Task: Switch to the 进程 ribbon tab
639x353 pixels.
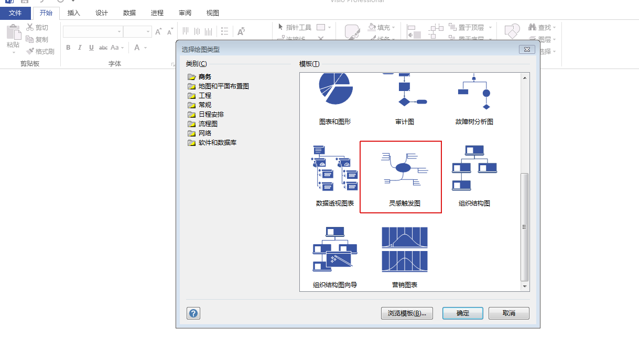Action: 157,13
